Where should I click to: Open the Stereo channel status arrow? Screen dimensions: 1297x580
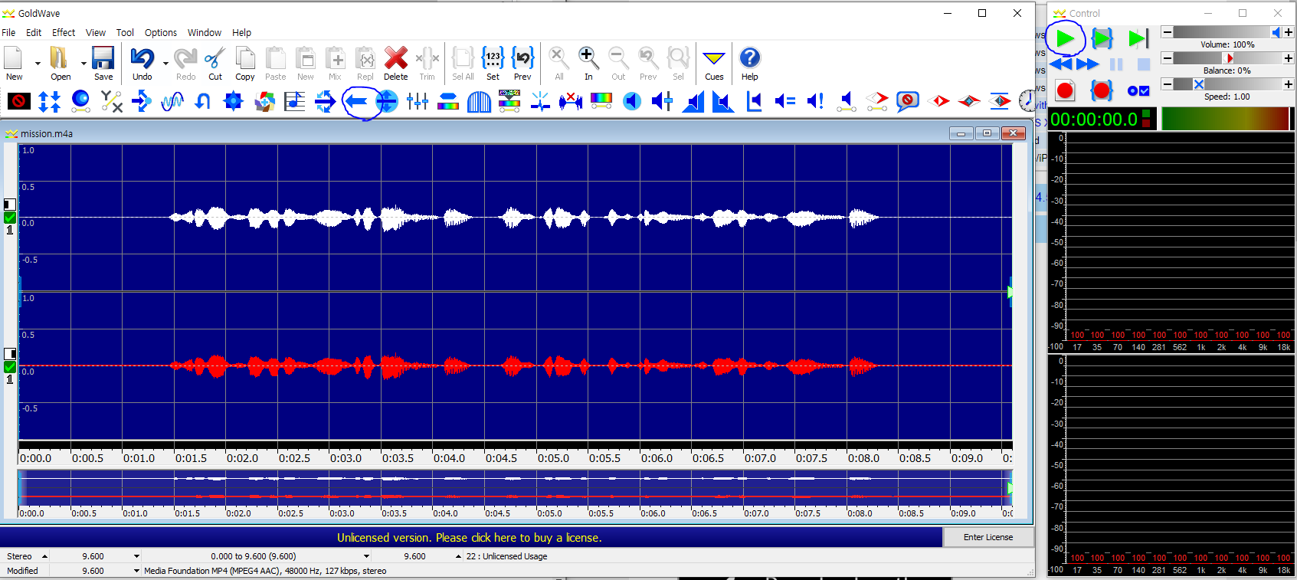coord(44,556)
